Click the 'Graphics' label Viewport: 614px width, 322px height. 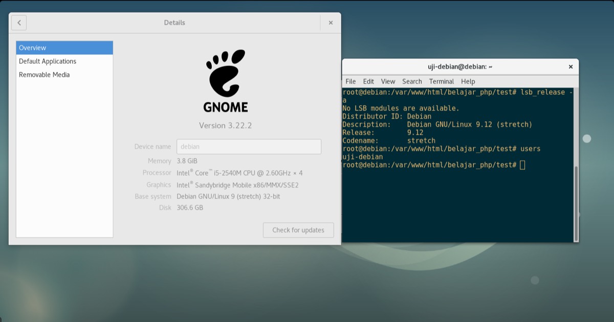(159, 185)
